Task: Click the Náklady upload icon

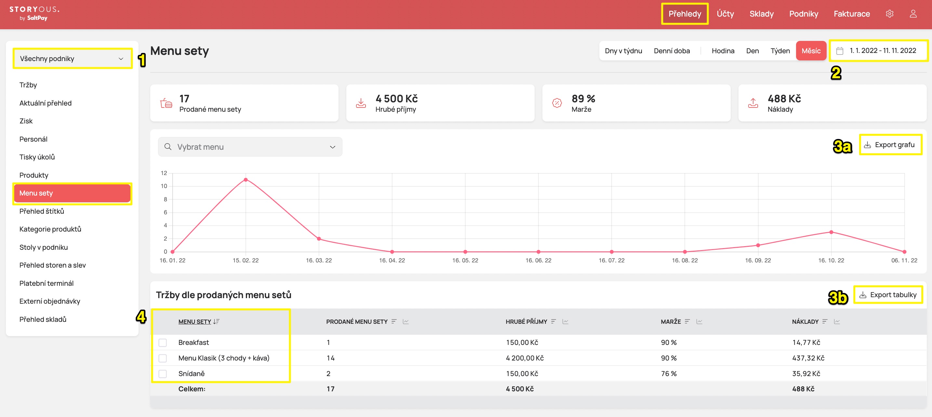Action: pyautogui.click(x=753, y=103)
